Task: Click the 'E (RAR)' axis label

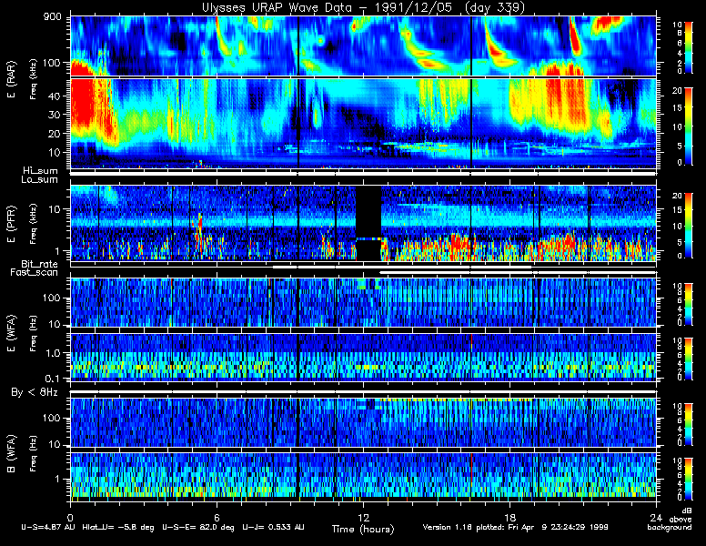Action: [11, 79]
